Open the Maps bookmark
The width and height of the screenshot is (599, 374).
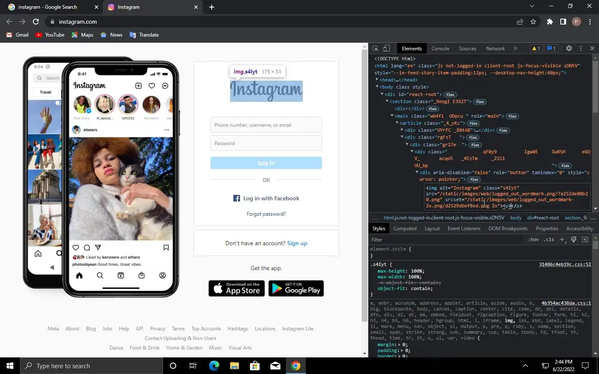click(x=82, y=35)
